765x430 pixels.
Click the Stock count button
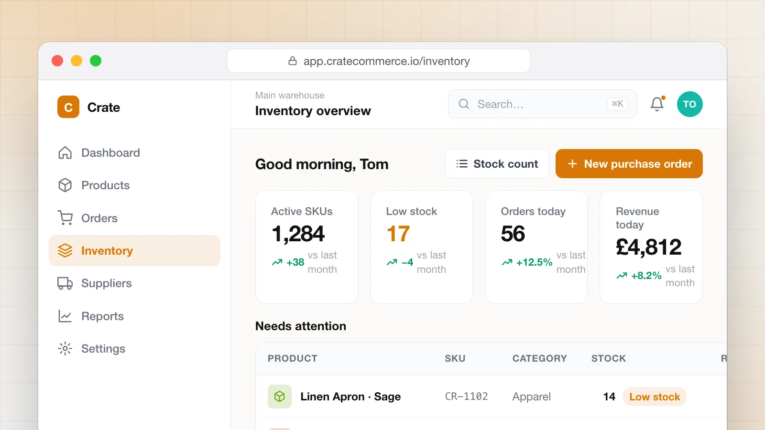[x=497, y=164]
